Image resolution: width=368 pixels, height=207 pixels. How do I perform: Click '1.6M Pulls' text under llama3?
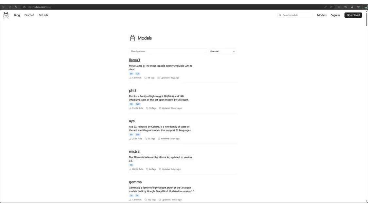137,78
